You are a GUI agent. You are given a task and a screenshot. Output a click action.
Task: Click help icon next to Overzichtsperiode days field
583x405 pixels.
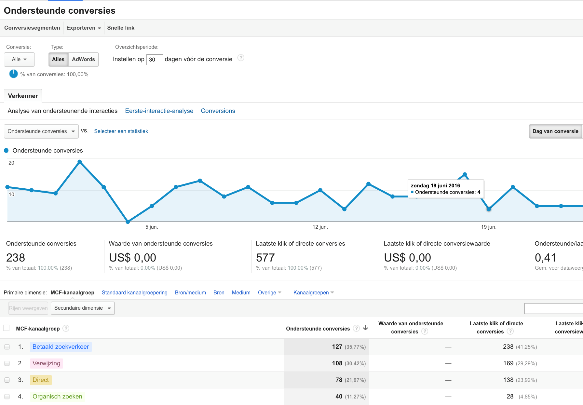click(x=241, y=58)
